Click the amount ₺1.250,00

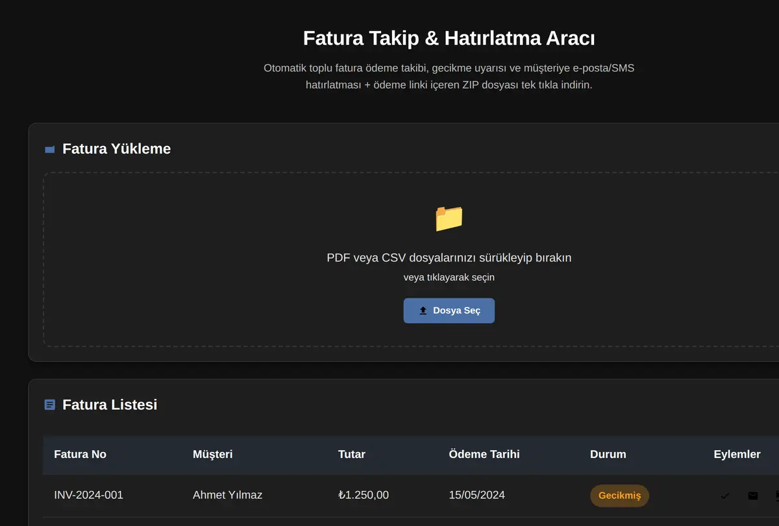(364, 495)
